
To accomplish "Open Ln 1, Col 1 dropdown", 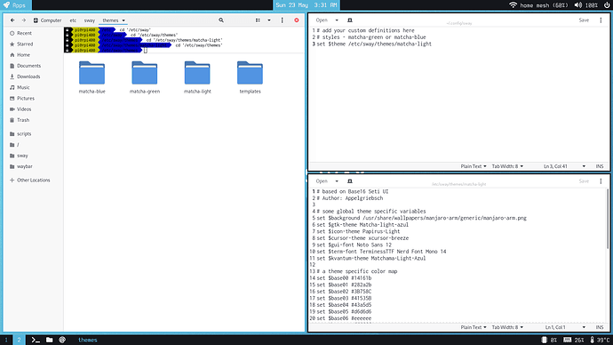I will click(565, 327).
